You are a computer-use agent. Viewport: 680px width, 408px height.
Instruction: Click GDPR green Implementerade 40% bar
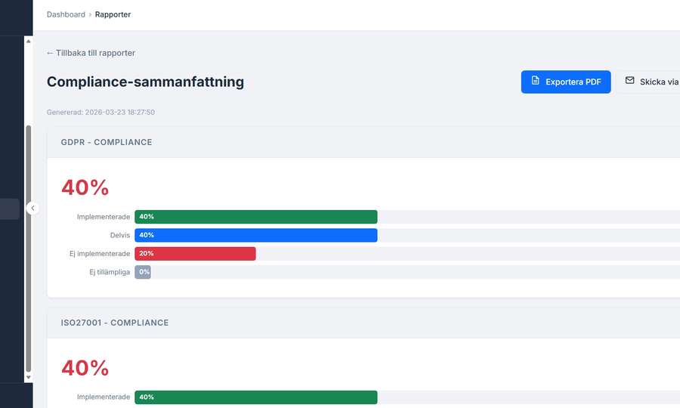pos(255,217)
